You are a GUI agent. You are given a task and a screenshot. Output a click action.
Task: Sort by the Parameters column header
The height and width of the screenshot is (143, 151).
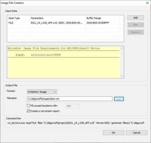click(x=37, y=18)
